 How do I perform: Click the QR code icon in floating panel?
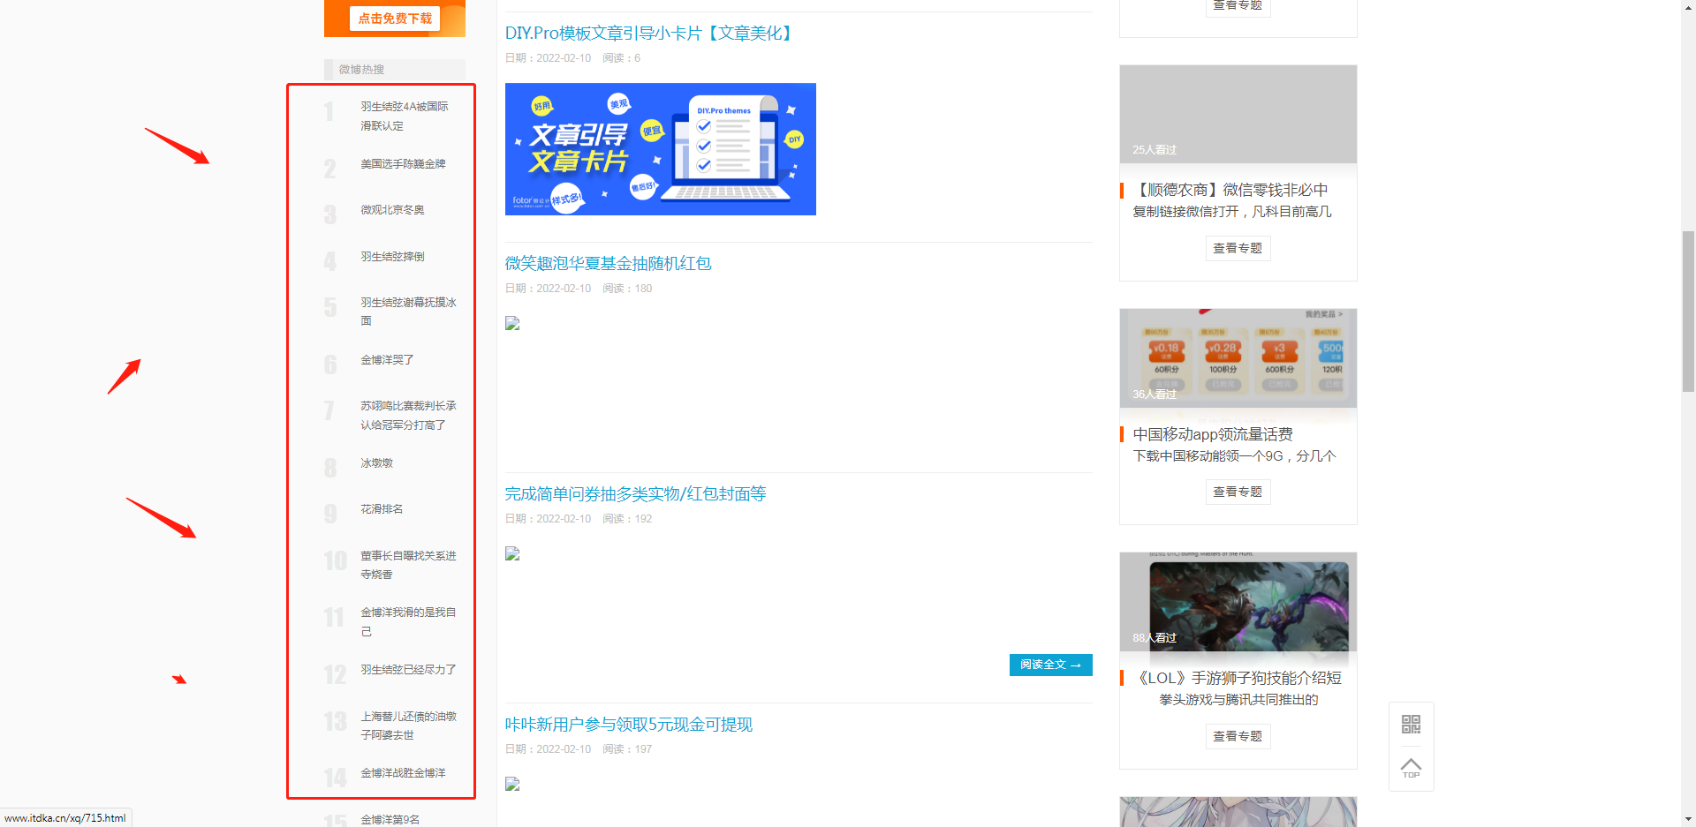(1411, 725)
